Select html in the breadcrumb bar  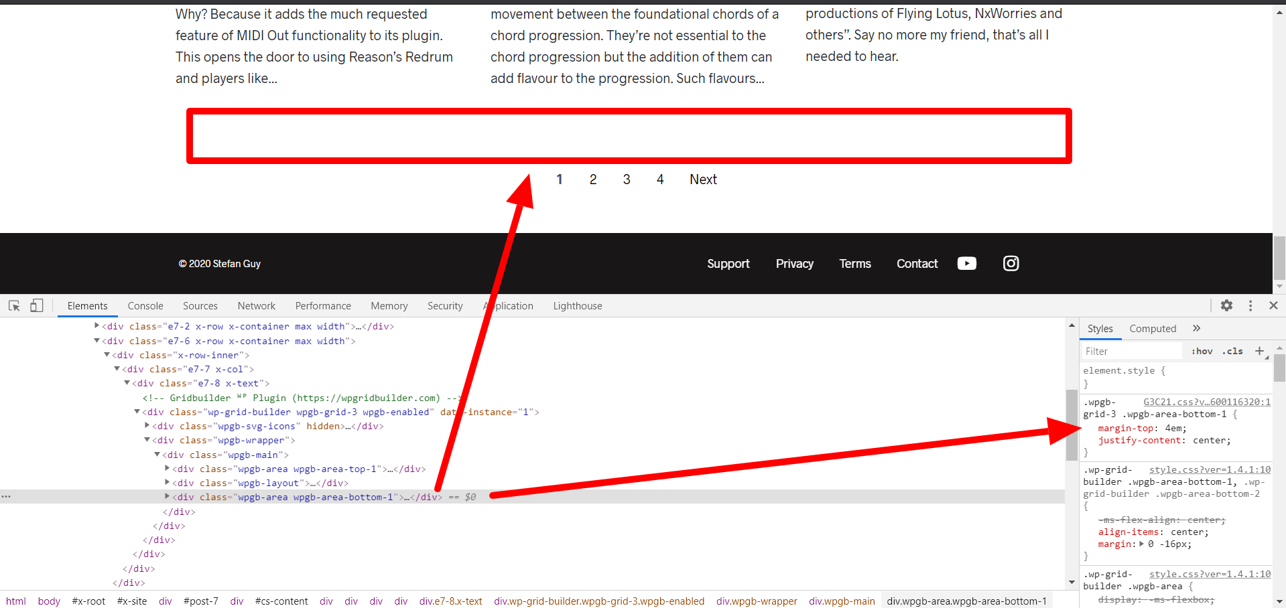[x=16, y=601]
